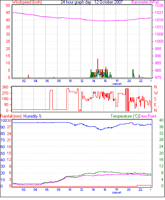
Task: Click the W compass letter on direction graph
Action: point(156,93)
